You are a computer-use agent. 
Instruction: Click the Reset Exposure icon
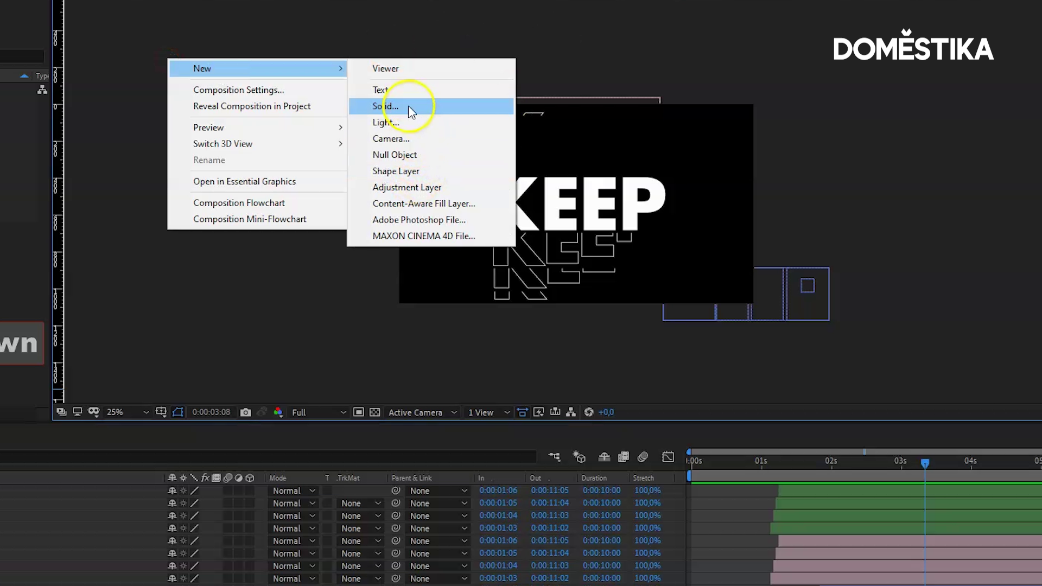(588, 412)
